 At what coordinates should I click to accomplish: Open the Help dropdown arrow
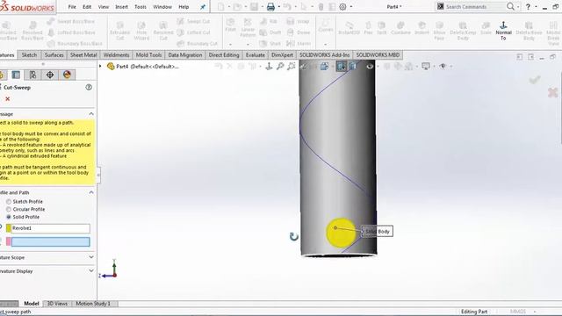(x=536, y=7)
